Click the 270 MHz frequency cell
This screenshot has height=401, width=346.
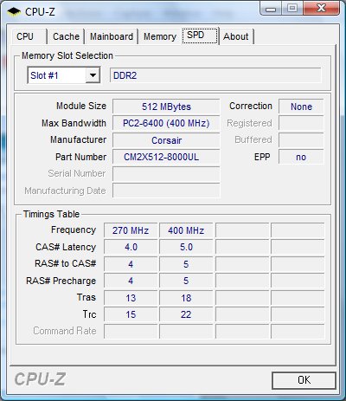pyautogui.click(x=131, y=230)
